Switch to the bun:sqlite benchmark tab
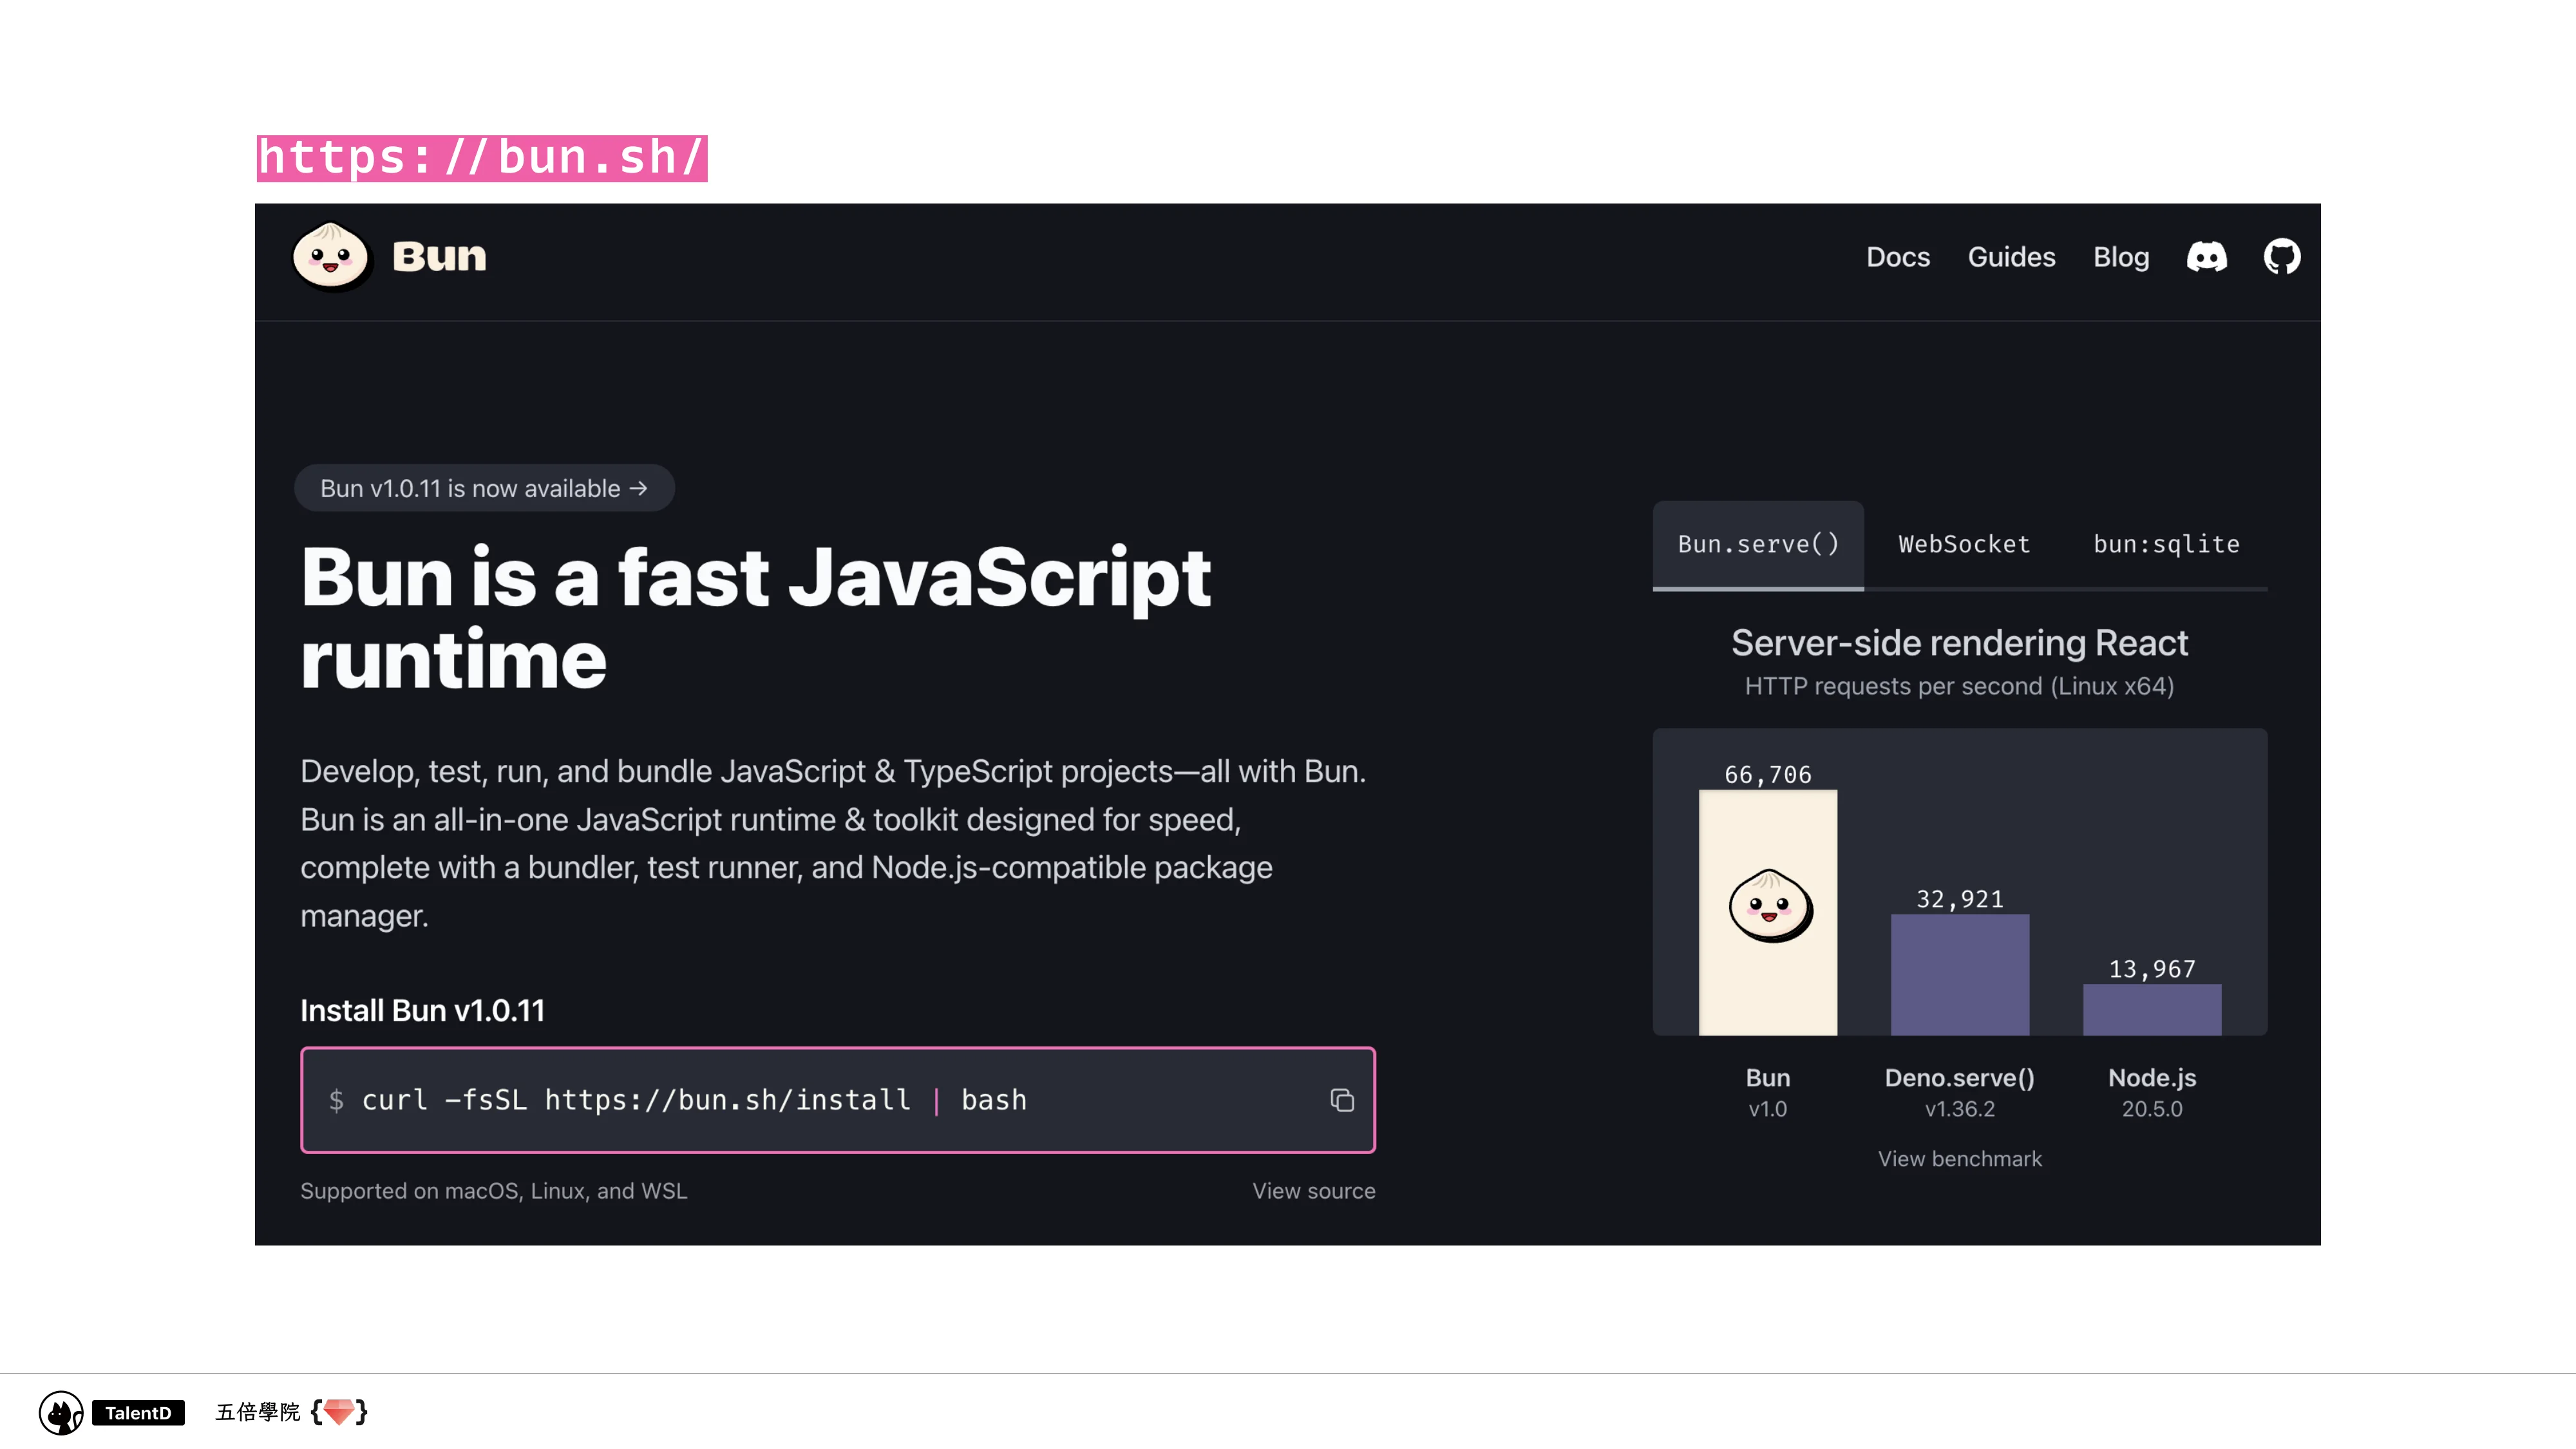 [x=2166, y=544]
